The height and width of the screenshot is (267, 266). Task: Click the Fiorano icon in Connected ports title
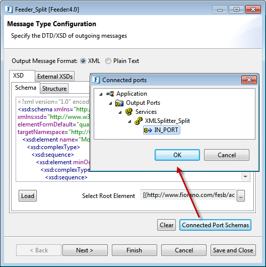96,80
